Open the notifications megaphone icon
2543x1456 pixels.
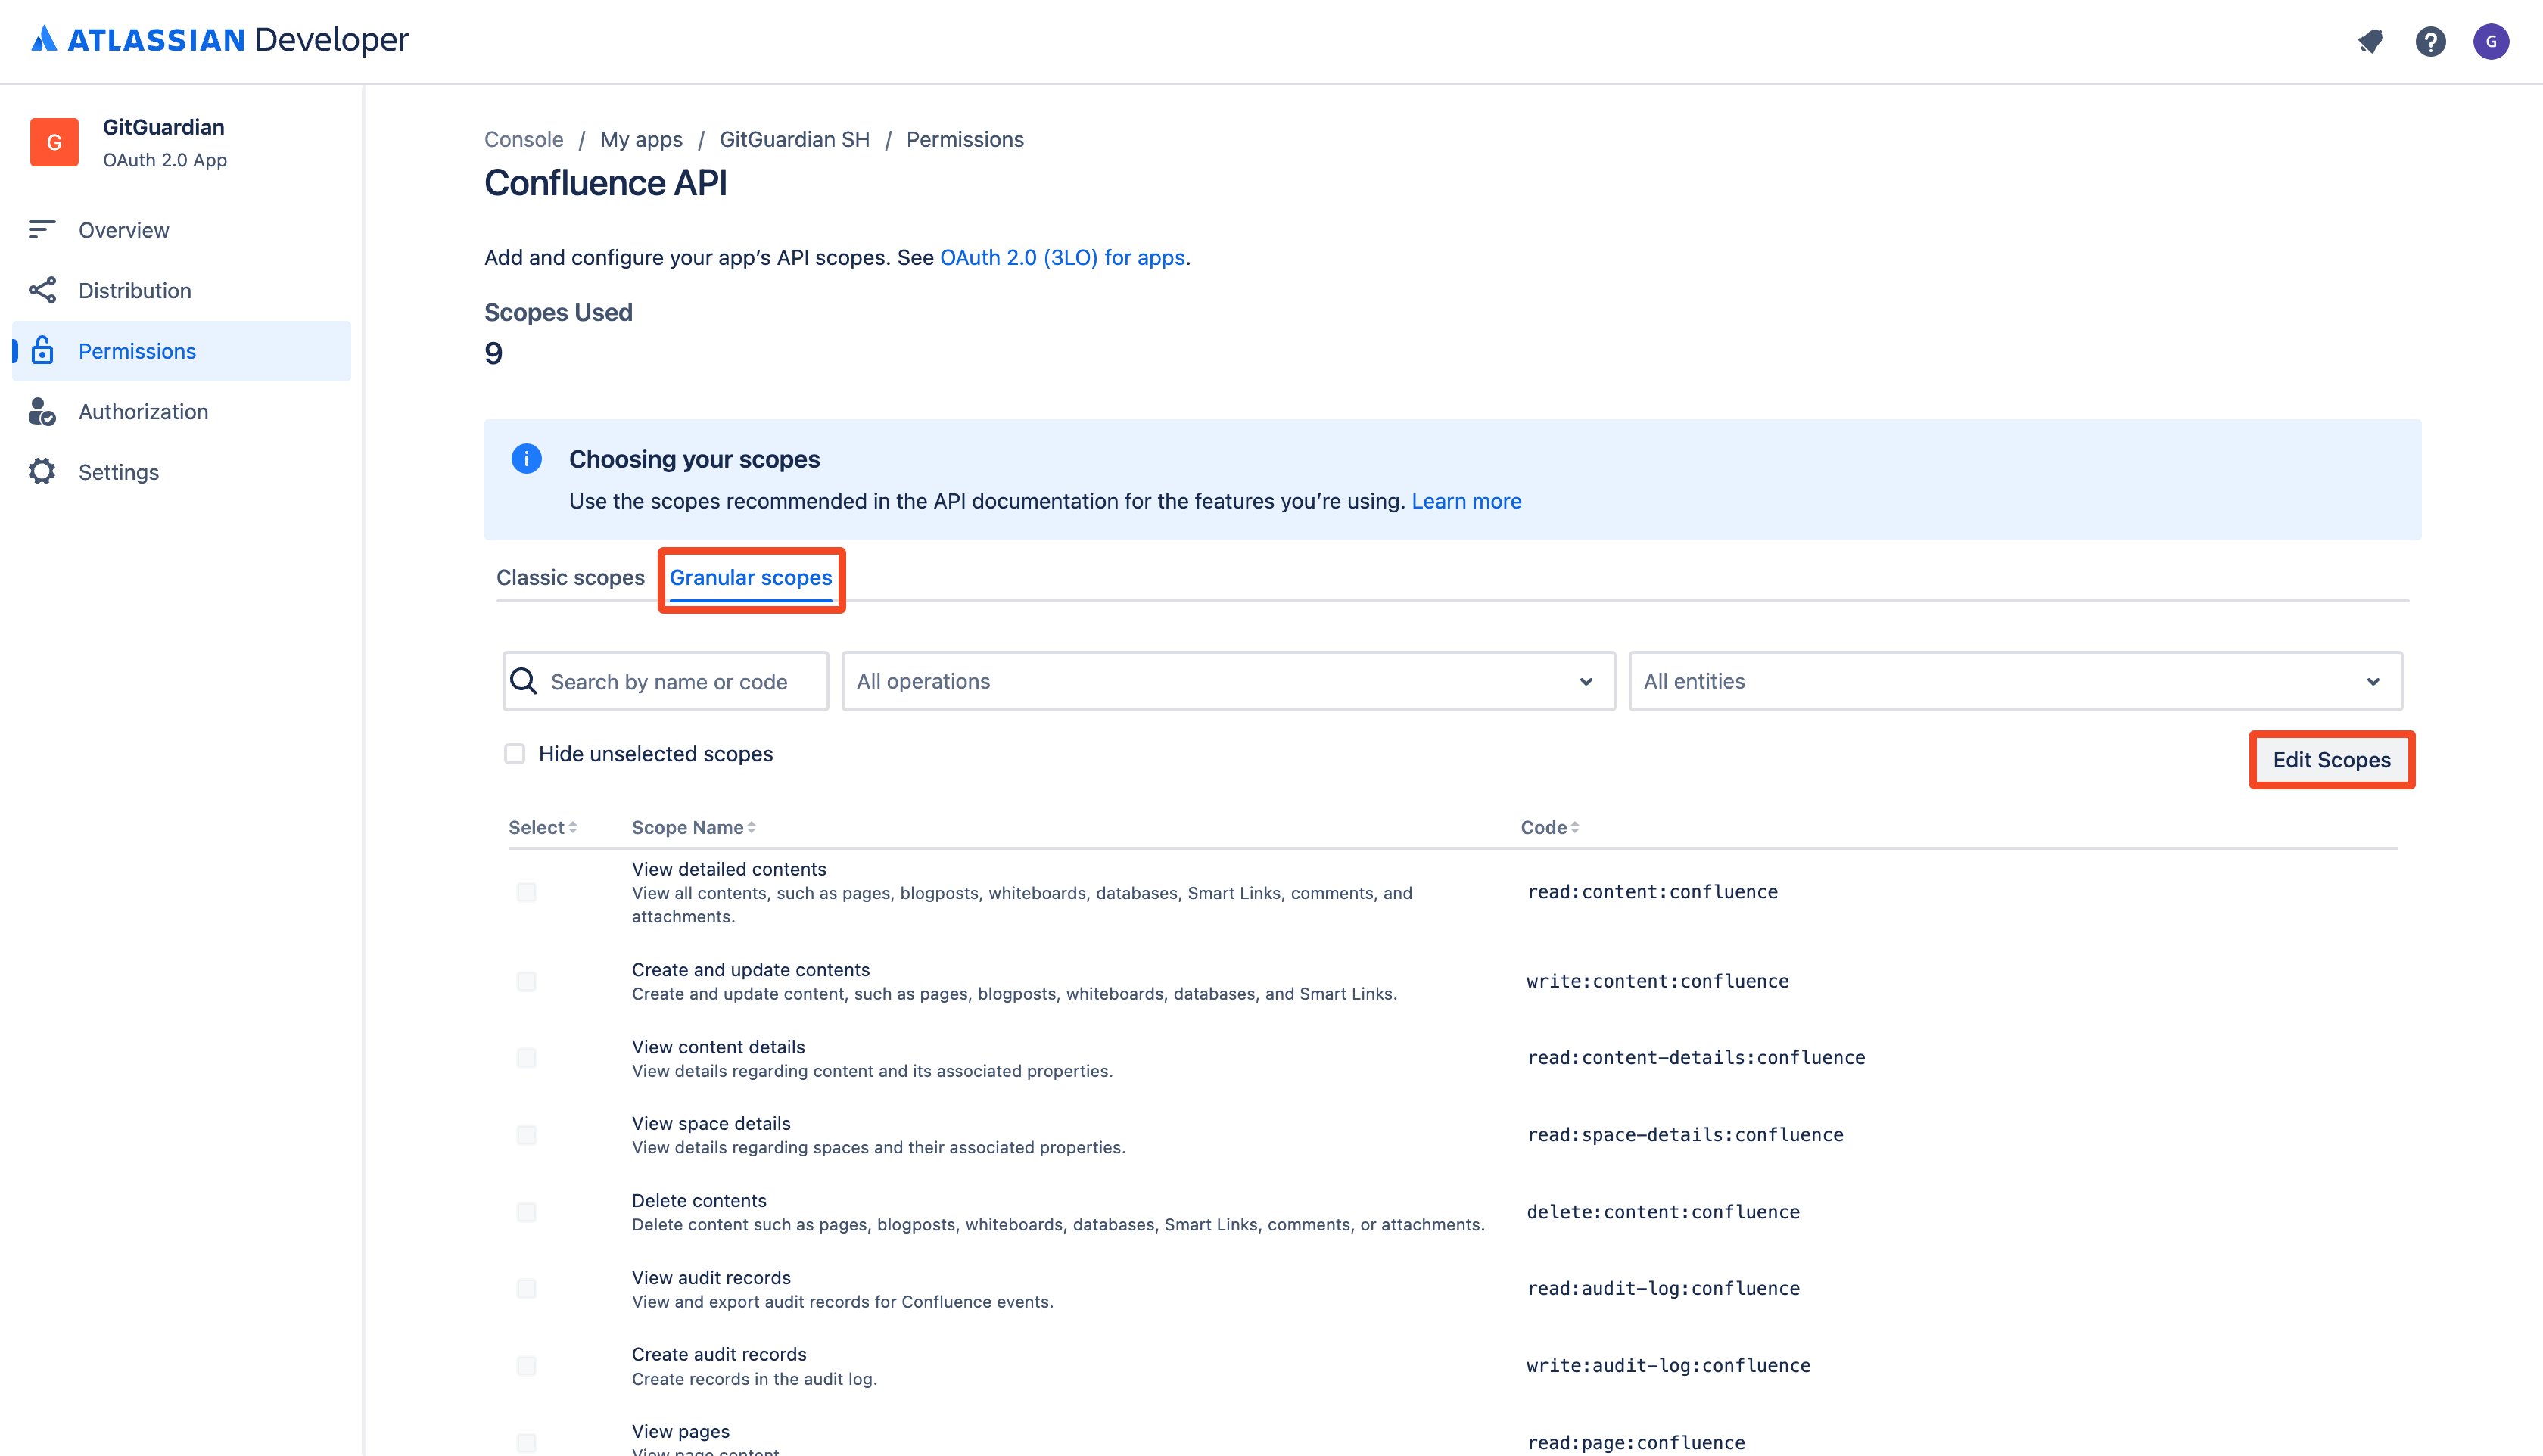2370,41
